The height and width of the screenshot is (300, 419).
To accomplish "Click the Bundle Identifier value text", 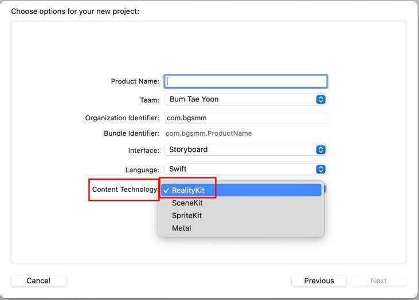I will pyautogui.click(x=209, y=133).
